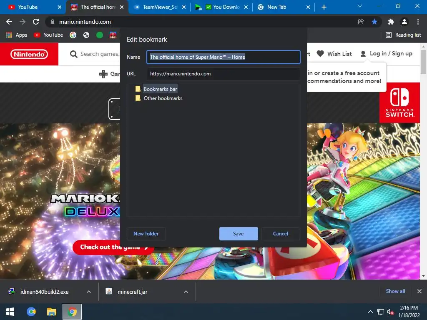The width and height of the screenshot is (427, 320).
Task: Click the Nintendo Switch logo
Action: (x=399, y=102)
